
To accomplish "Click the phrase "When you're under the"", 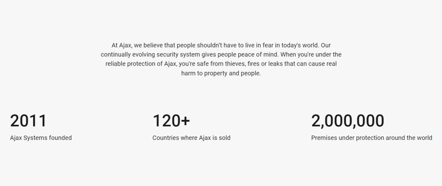I will 311,54.
